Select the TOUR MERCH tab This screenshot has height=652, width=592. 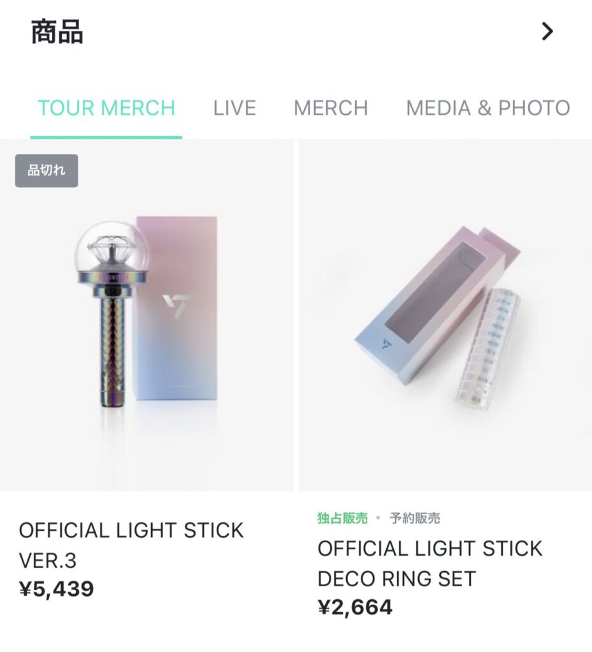click(106, 108)
